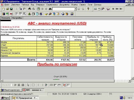Select the Иванов С.Н. buyer cell
The height and width of the screenshot is (100, 134).
18,50
